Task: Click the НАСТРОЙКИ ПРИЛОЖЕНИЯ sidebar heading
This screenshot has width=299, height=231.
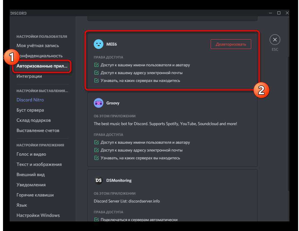Action: coord(40,145)
